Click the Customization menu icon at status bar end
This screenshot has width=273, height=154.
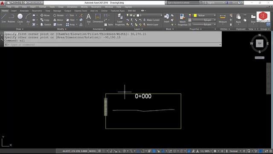[x=271, y=151]
